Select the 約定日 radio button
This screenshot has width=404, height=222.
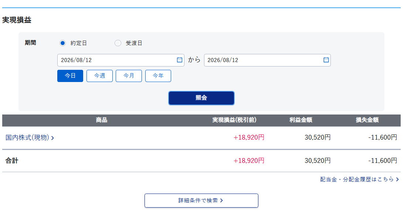[x=62, y=43]
